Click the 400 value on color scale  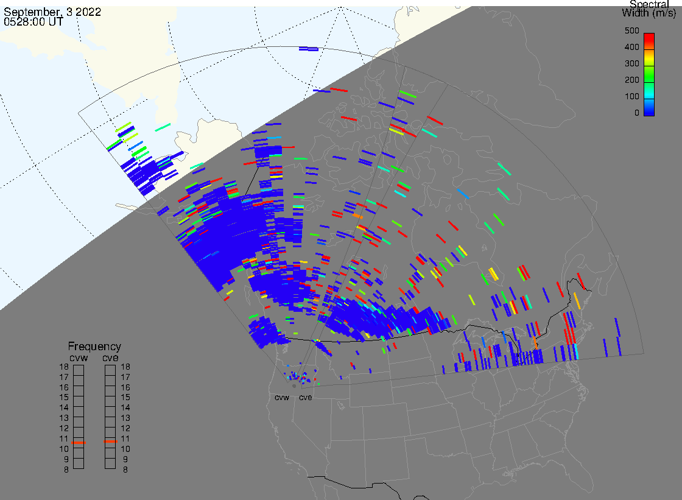click(631, 47)
